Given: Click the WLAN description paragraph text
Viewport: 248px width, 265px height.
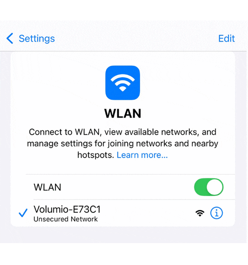Looking at the screenshot, I should point(123,144).
